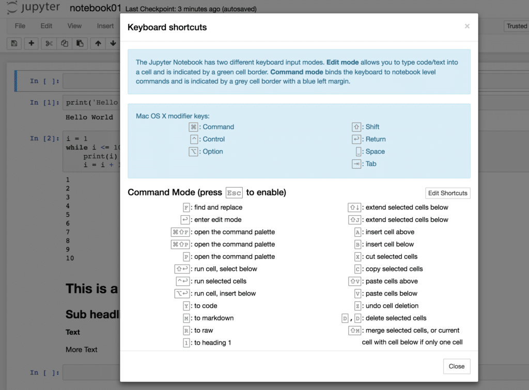Click the copy cells toolbar icon

[65, 43]
